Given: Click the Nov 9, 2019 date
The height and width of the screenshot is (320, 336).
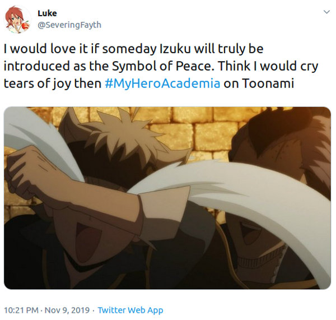Looking at the screenshot, I should 67,310.
